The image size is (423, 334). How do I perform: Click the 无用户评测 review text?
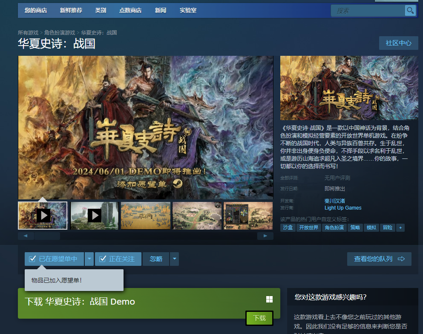click(337, 178)
